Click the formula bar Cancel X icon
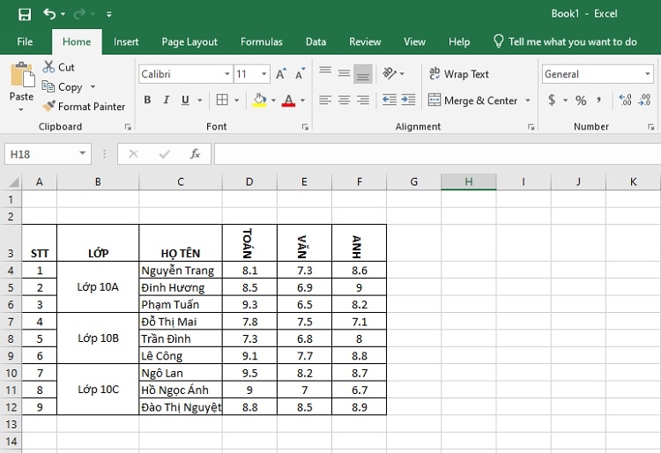The image size is (661, 453). [134, 154]
